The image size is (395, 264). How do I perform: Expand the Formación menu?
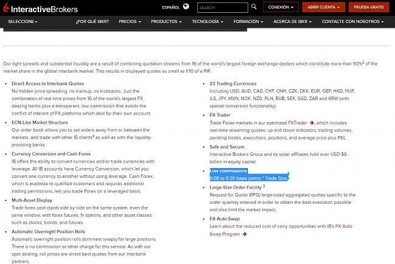pyautogui.click(x=248, y=22)
